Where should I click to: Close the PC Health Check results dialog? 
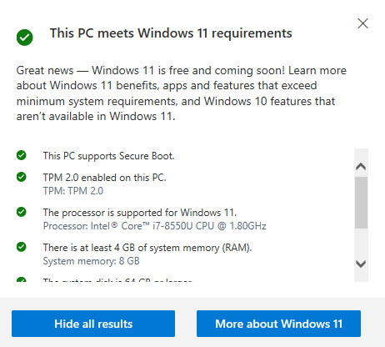362,23
